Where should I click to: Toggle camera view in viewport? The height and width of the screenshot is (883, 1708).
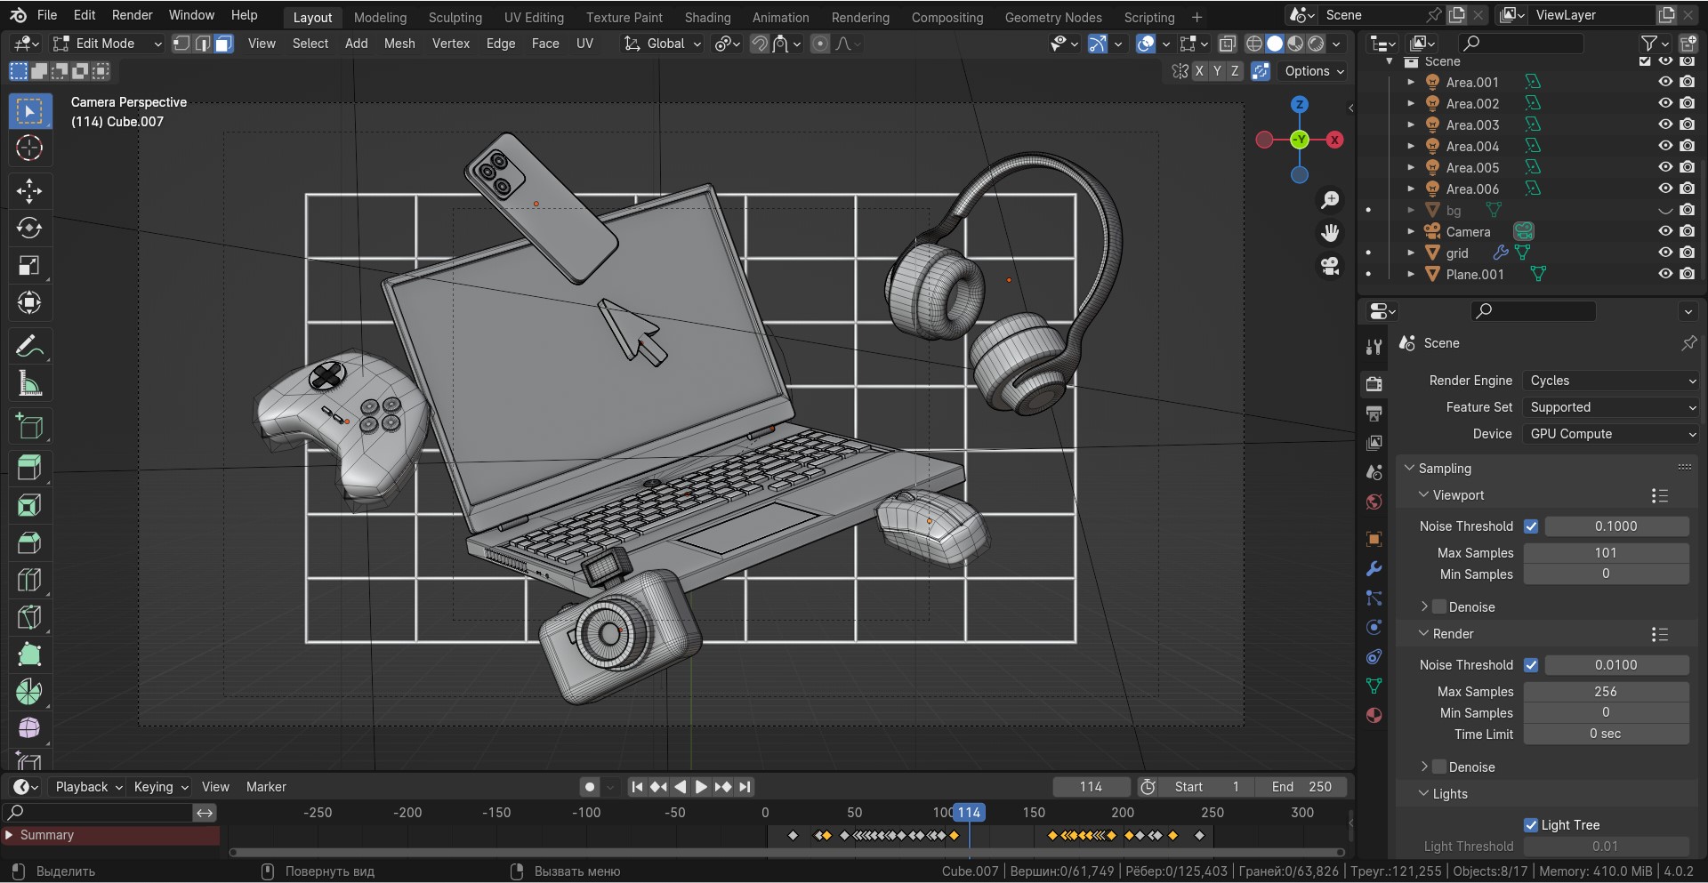point(1330,266)
